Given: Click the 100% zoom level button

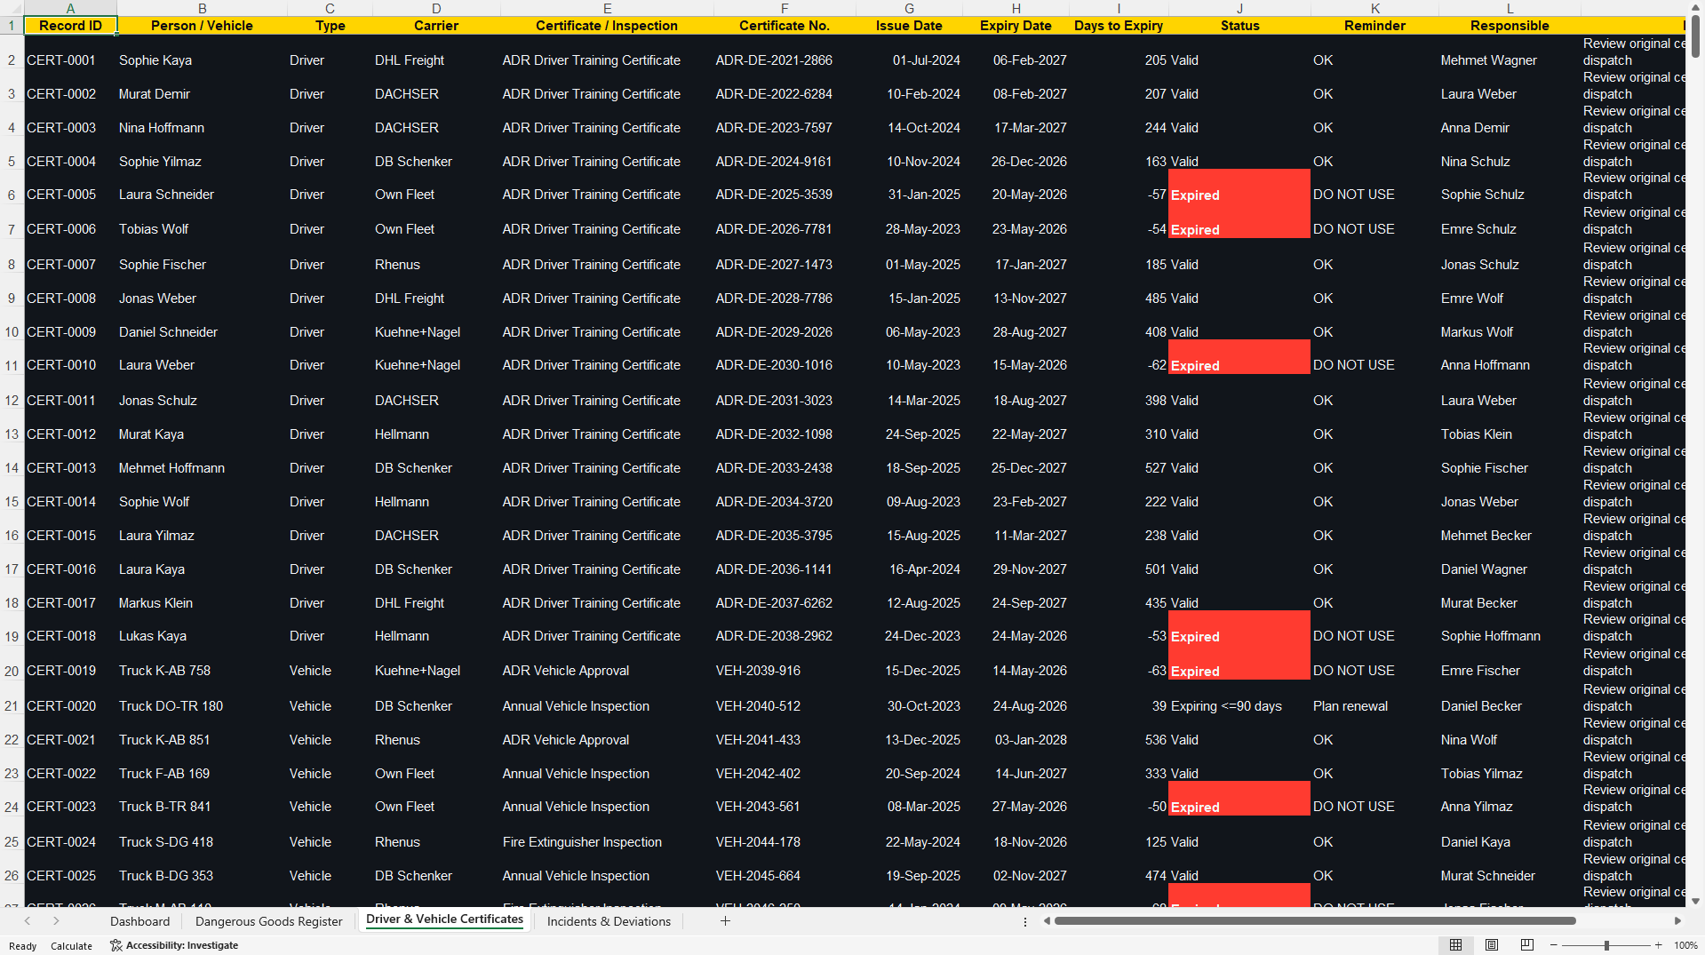Looking at the screenshot, I should click(1685, 945).
